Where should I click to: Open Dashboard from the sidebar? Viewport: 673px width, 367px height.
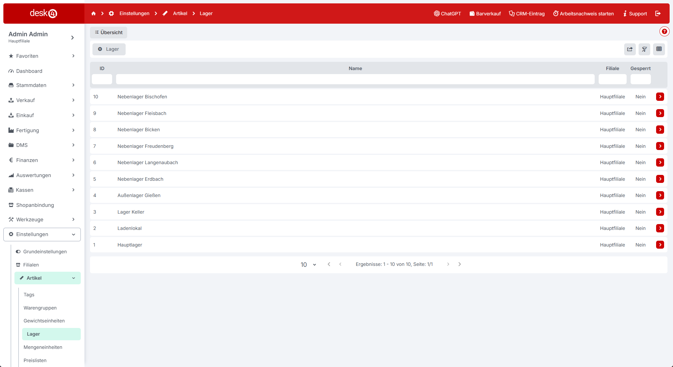coord(29,71)
